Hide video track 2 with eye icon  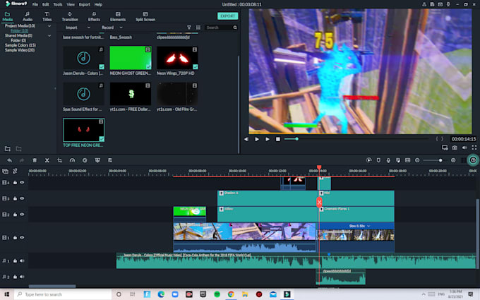(x=22, y=215)
